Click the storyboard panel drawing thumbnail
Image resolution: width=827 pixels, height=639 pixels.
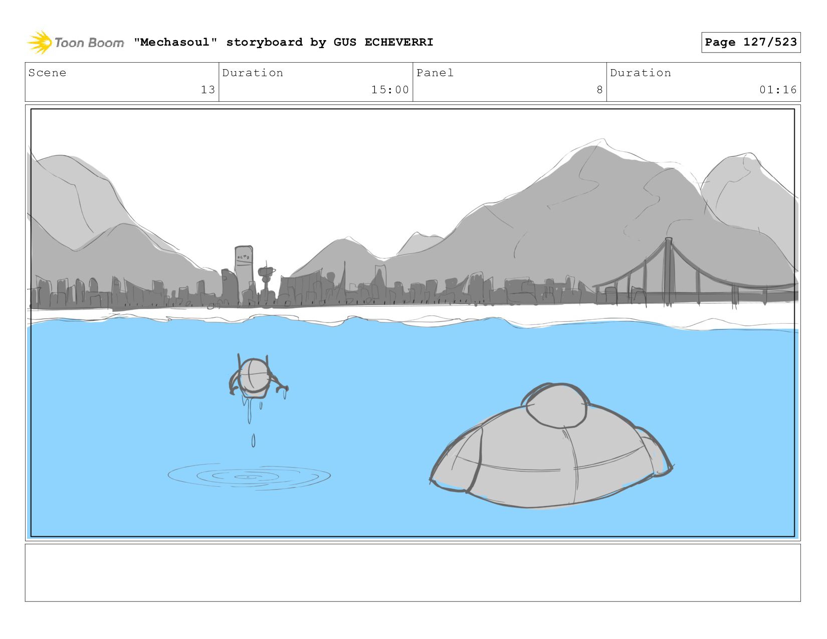click(x=412, y=323)
